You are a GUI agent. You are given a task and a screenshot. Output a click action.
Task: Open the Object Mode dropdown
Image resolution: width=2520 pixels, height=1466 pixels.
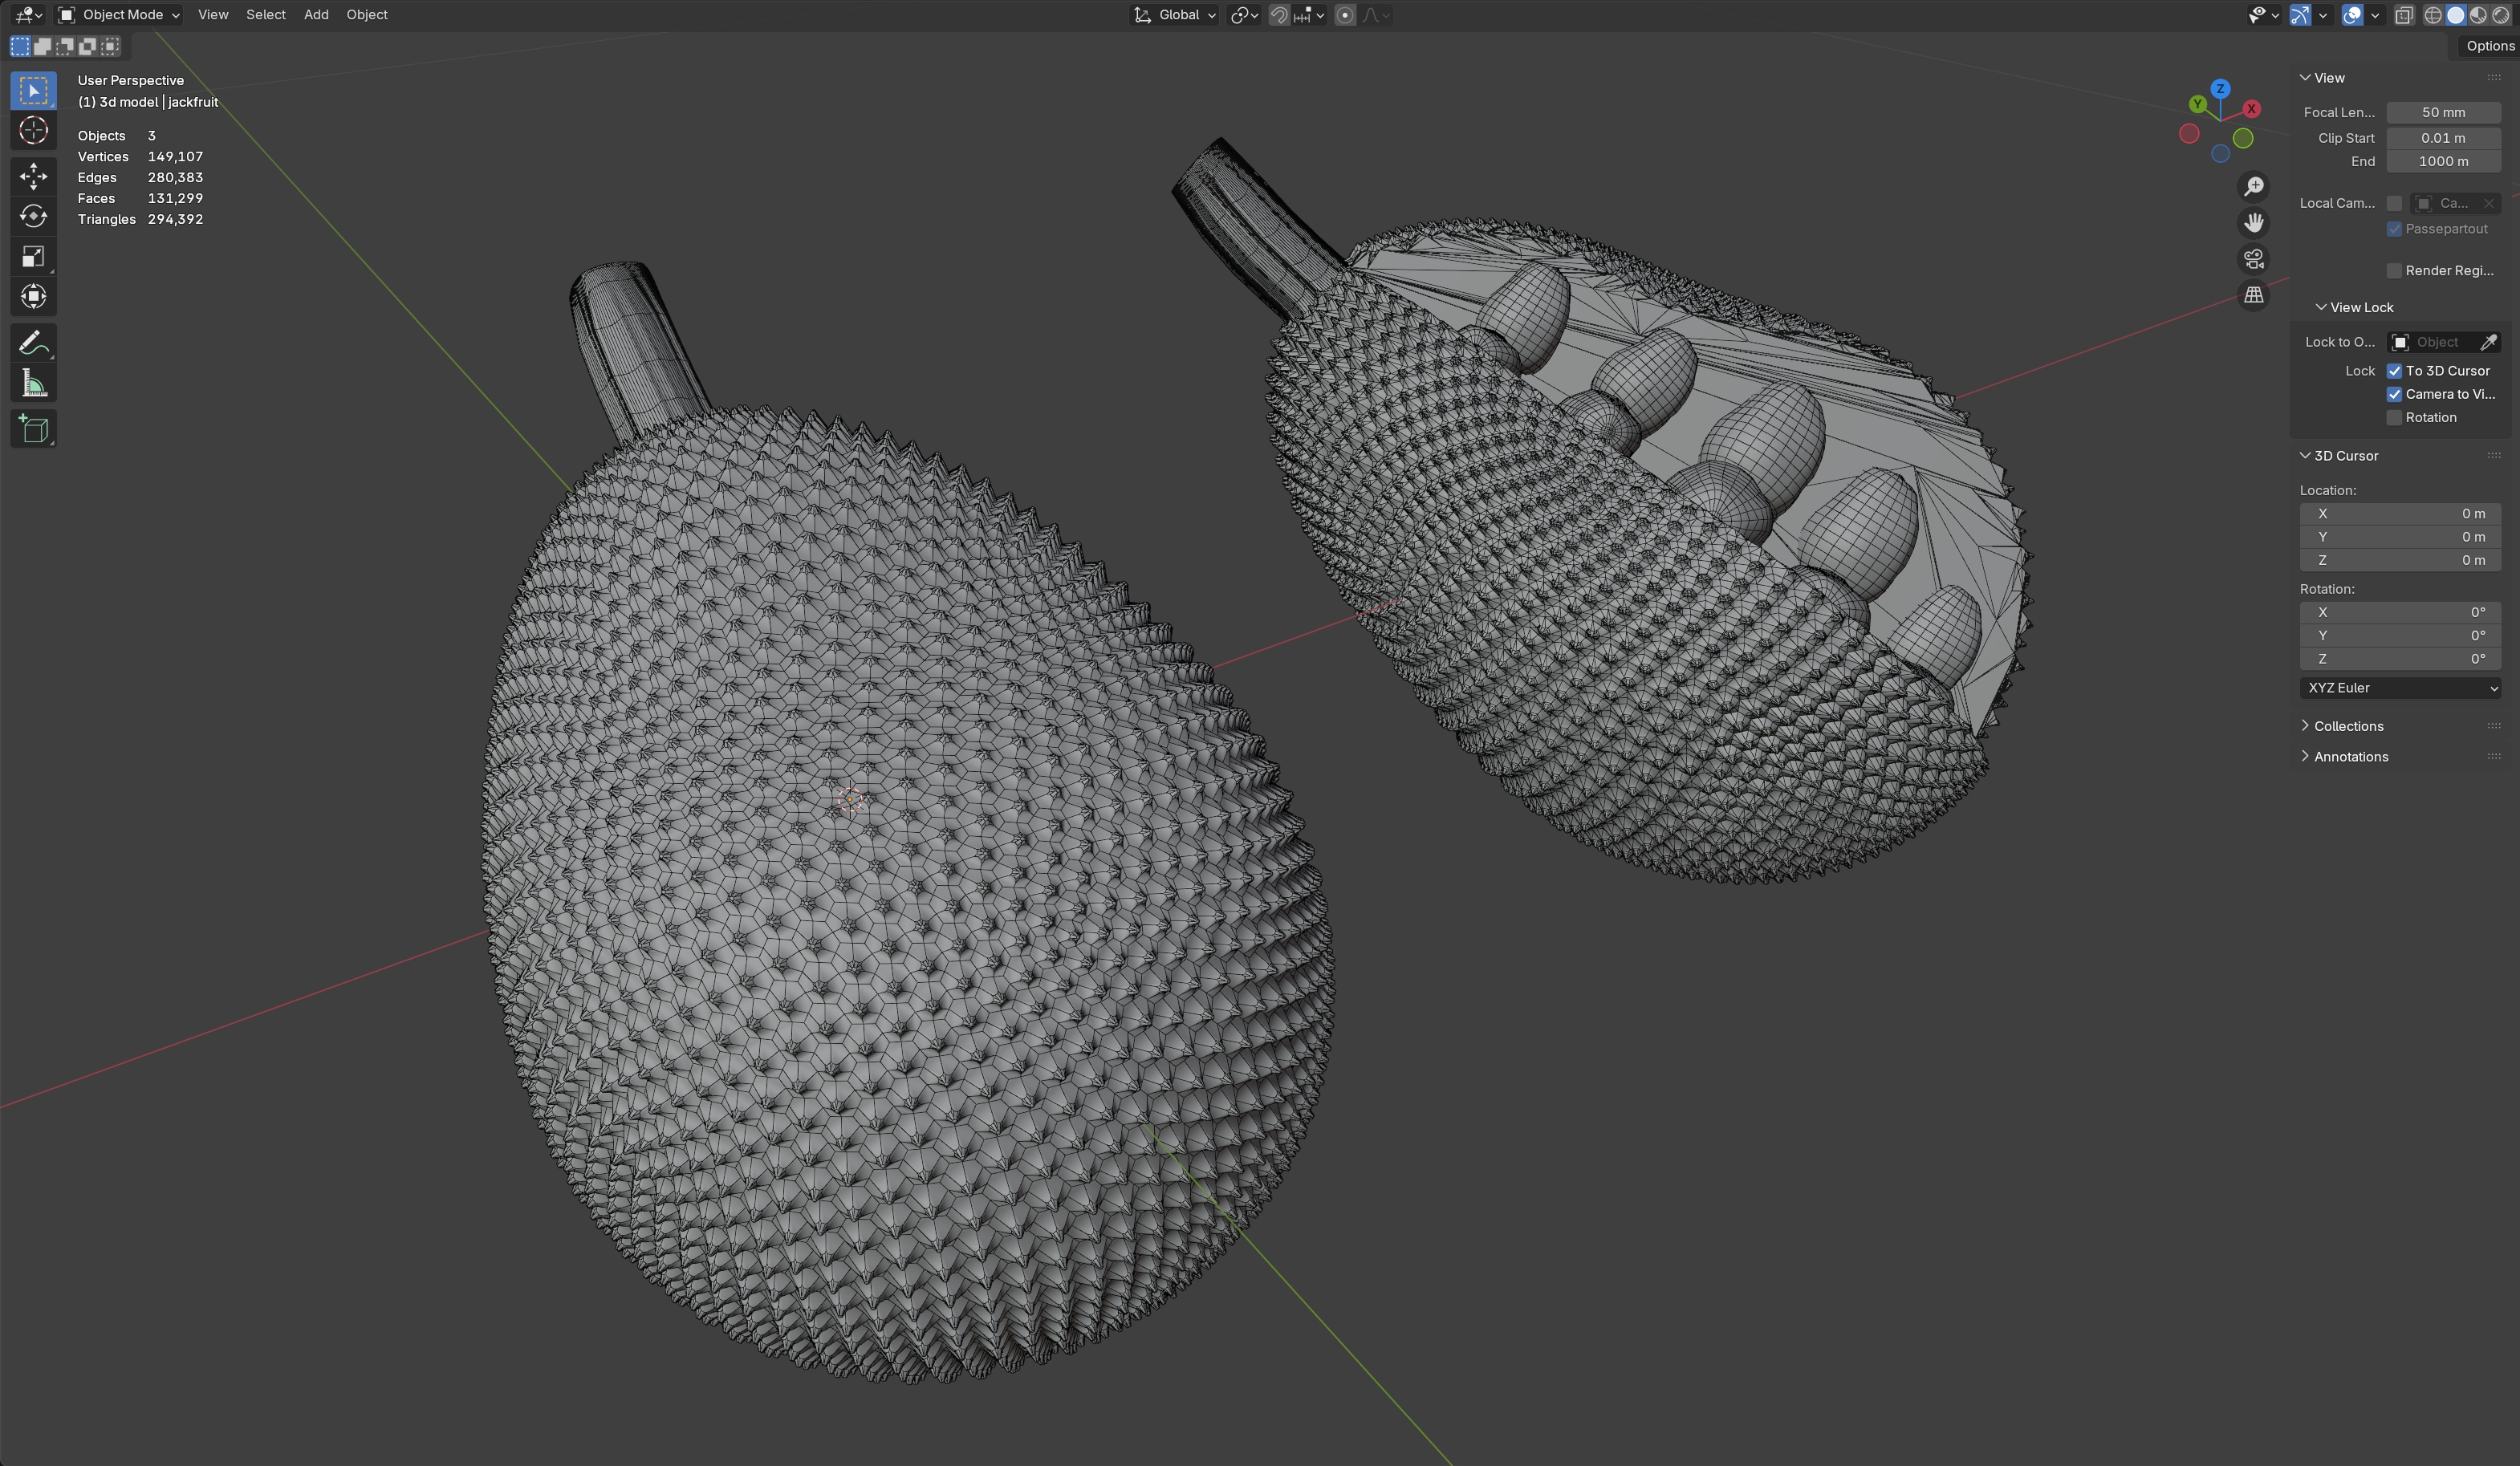[x=120, y=15]
